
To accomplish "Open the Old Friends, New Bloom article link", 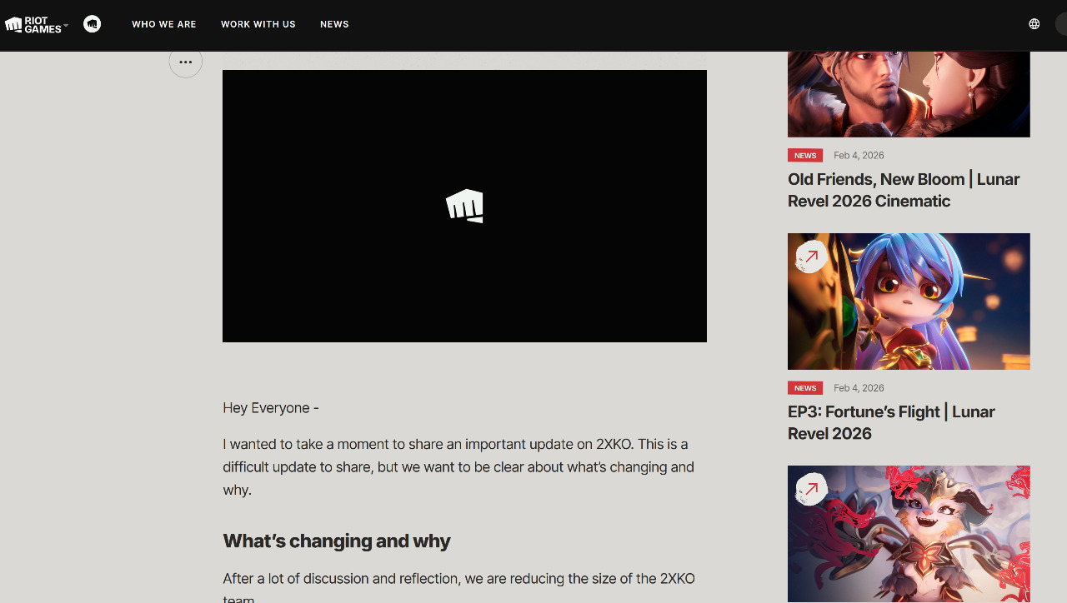I will [904, 190].
